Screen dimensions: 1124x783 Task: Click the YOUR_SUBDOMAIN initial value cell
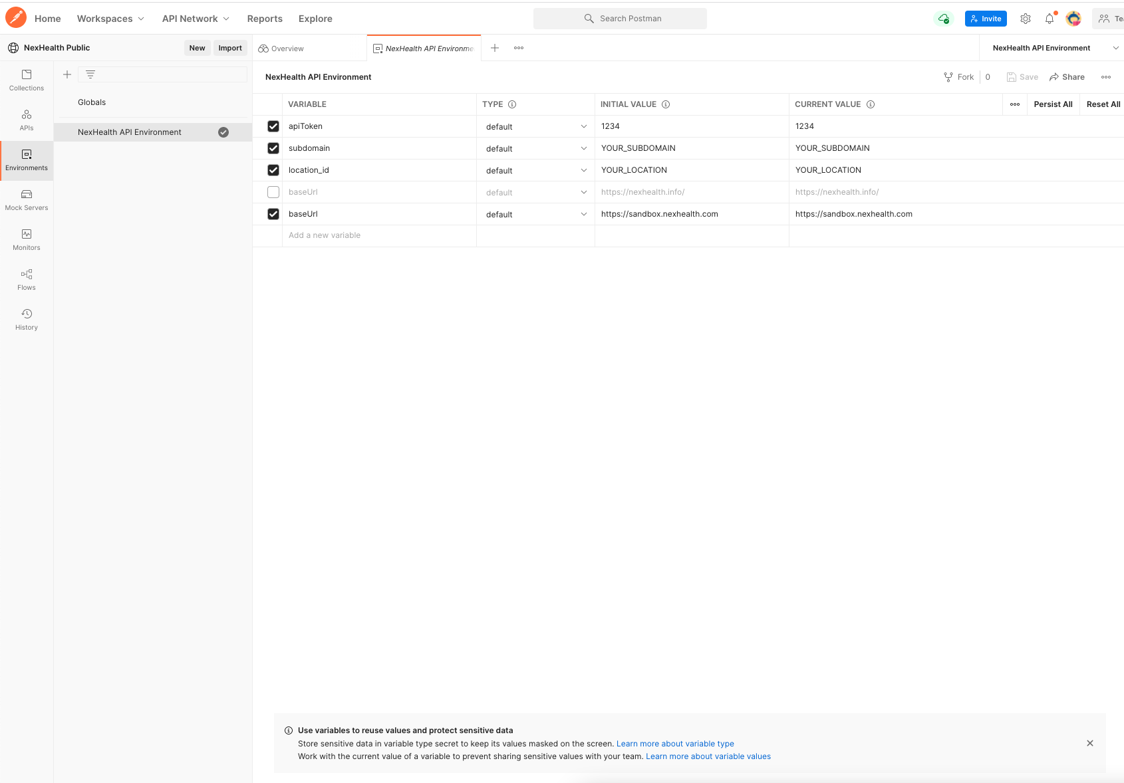(692, 148)
